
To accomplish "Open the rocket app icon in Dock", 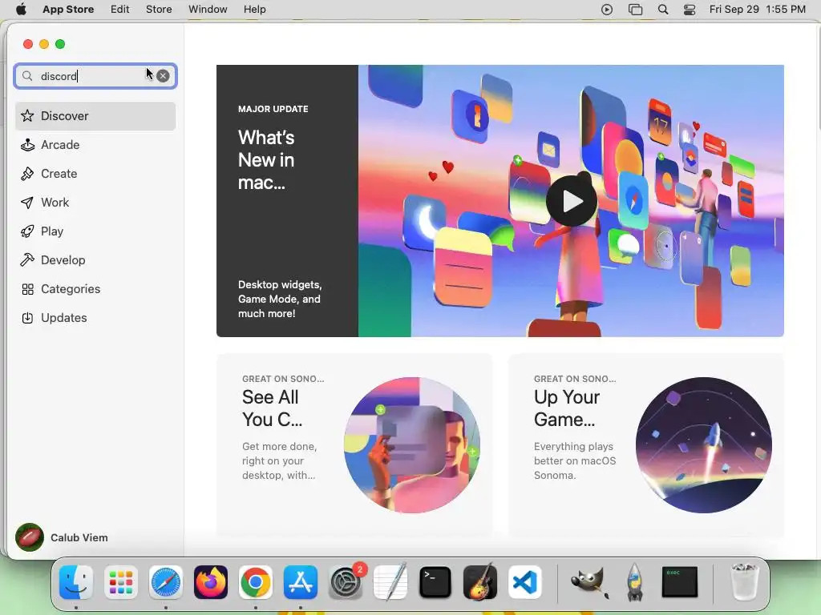I will tap(635, 582).
